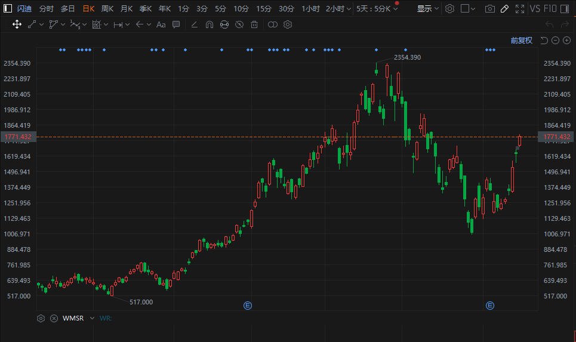Select the 10分 interval

tap(241, 8)
